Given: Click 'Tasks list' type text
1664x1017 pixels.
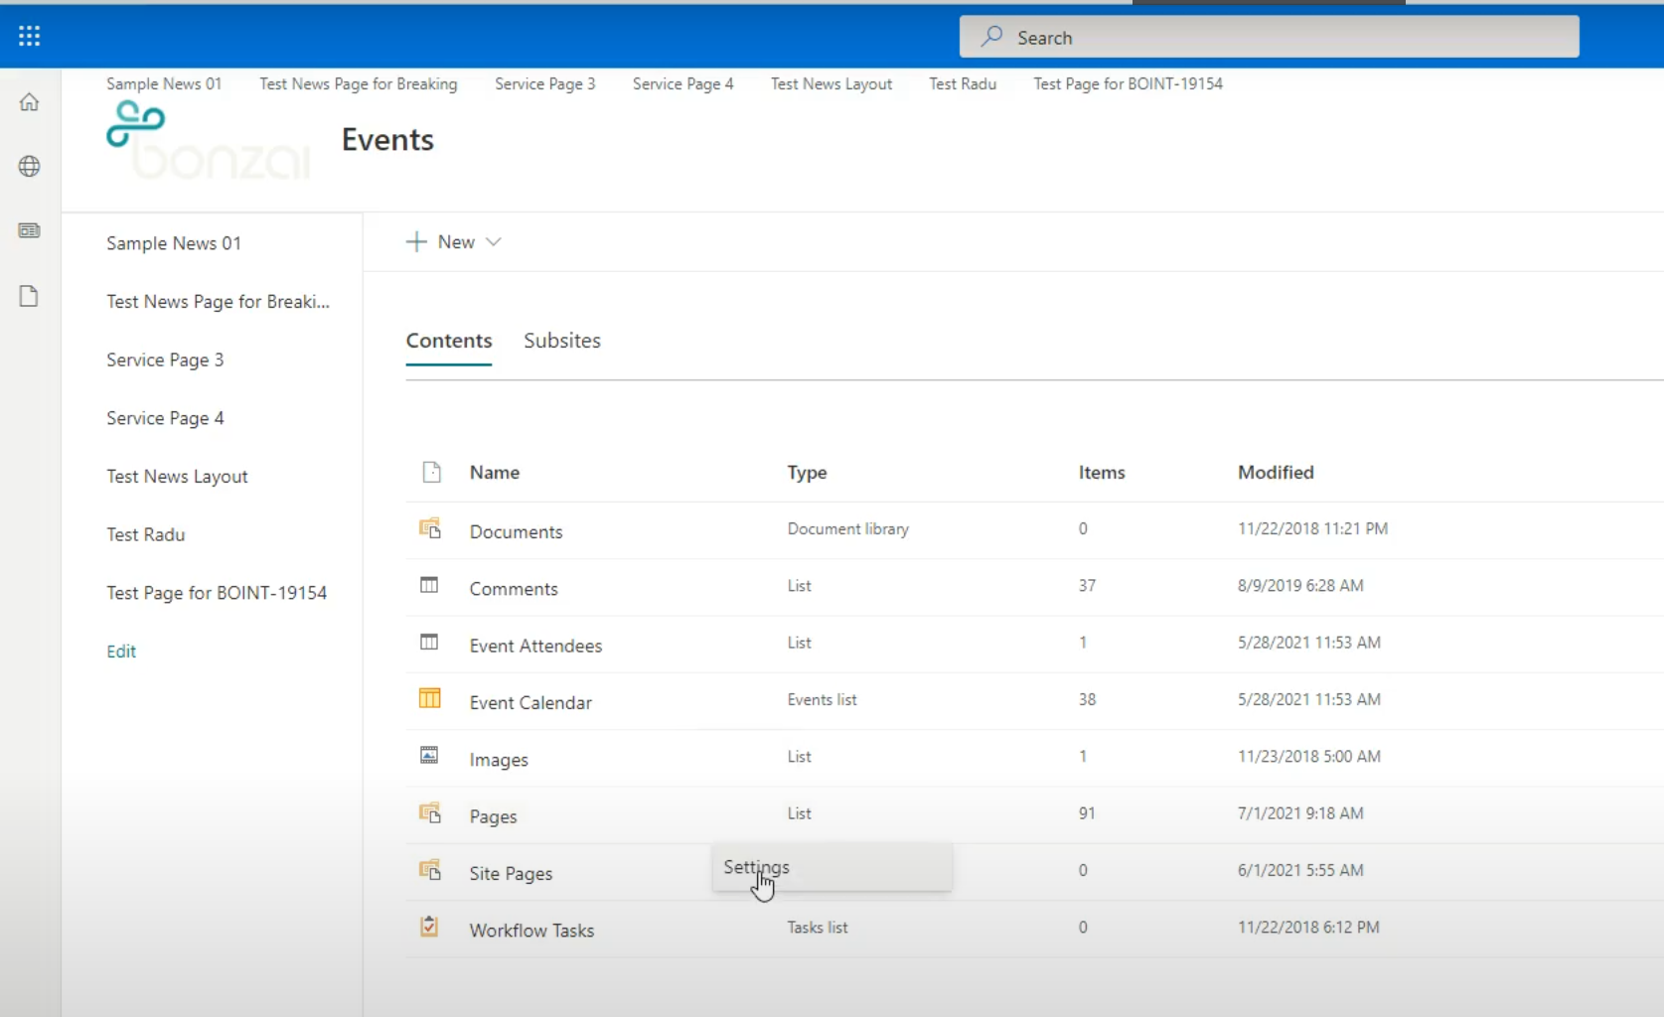Looking at the screenshot, I should pos(818,928).
